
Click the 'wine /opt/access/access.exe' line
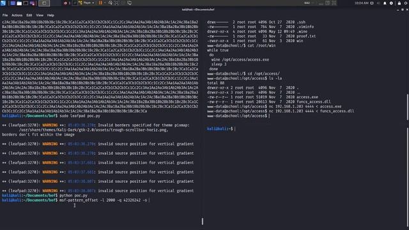click(x=240, y=59)
